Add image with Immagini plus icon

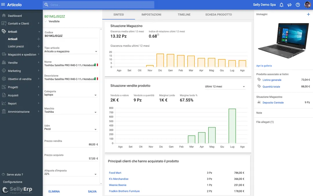(x=308, y=14)
